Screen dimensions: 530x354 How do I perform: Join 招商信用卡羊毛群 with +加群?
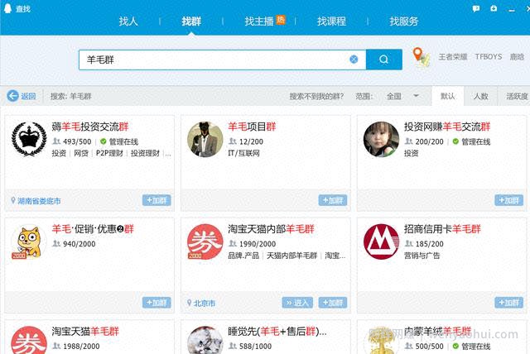[508, 303]
